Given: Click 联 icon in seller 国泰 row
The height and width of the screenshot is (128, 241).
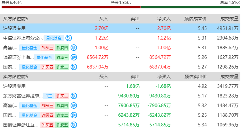Looking at the screenshot, I should pyautogui.click(x=74, y=115).
